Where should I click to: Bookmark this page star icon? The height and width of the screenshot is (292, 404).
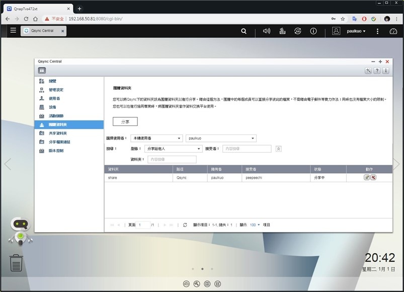pos(343,19)
